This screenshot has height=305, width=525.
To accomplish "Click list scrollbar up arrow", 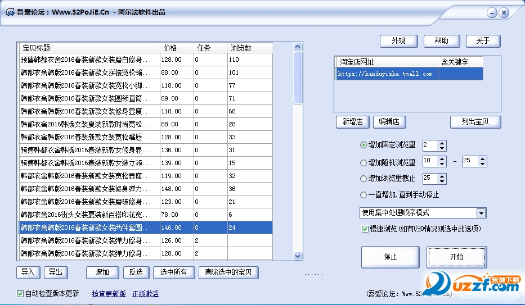I will tap(298, 47).
